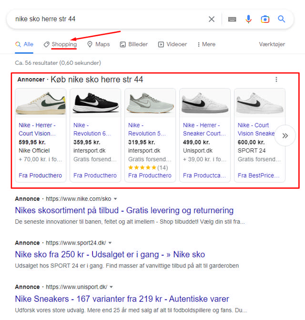Open the Nike - Court Vision Sneaker link
Image resolution: width=305 pixels, height=320 pixels.
256,129
